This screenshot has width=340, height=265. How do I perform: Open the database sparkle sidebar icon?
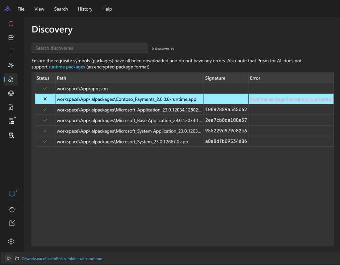click(x=11, y=135)
